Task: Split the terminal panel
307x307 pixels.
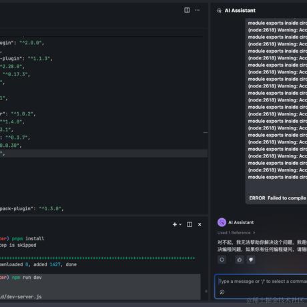Action: tap(190, 224)
